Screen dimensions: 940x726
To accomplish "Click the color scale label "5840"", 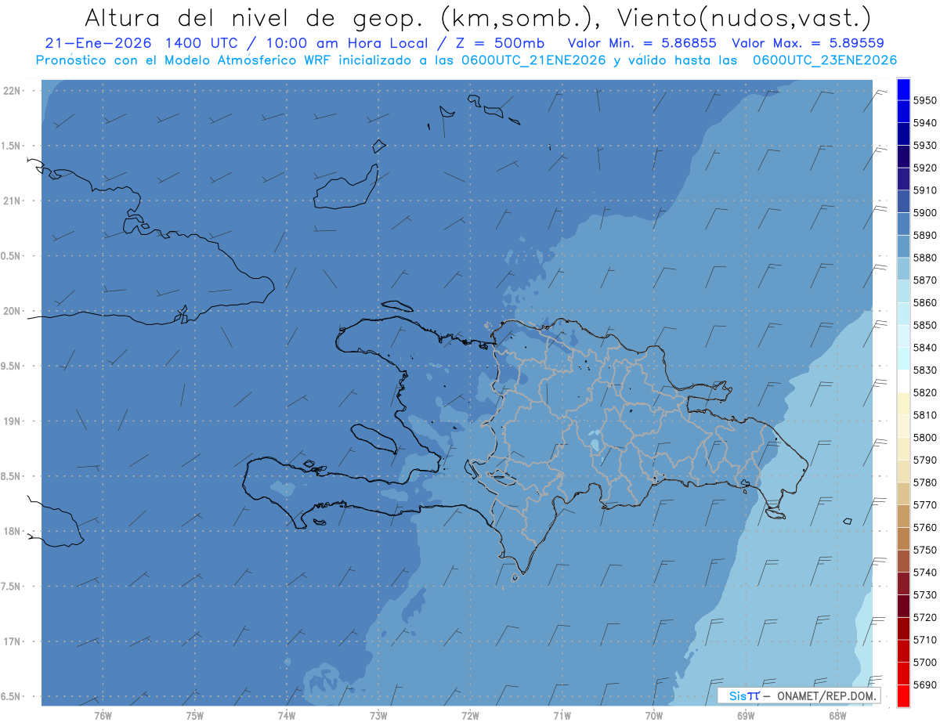I will click(x=924, y=348).
